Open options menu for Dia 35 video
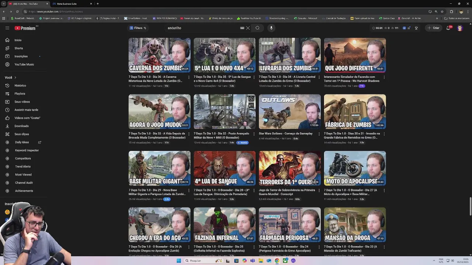 (254, 77)
